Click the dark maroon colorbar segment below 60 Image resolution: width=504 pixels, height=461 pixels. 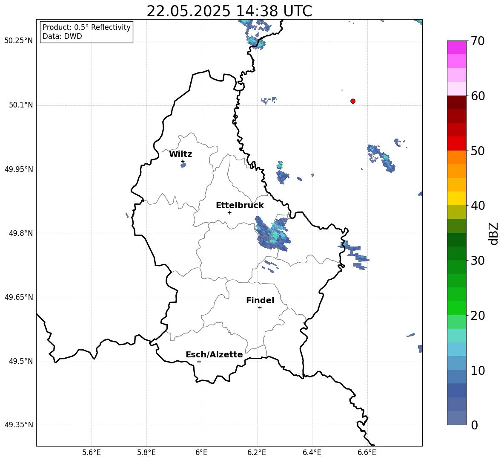coord(456,102)
